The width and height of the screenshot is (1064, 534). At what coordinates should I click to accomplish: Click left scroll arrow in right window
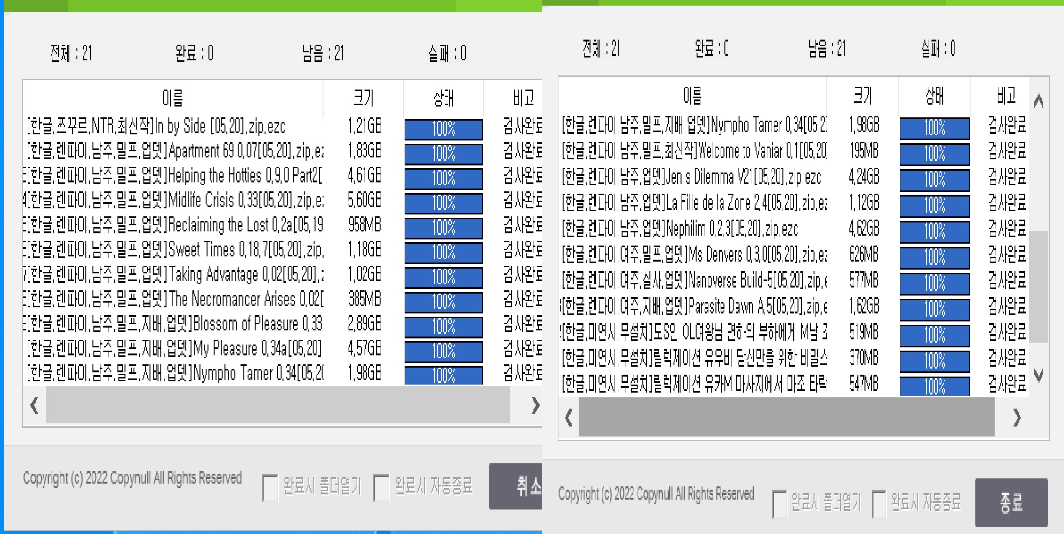click(x=569, y=418)
